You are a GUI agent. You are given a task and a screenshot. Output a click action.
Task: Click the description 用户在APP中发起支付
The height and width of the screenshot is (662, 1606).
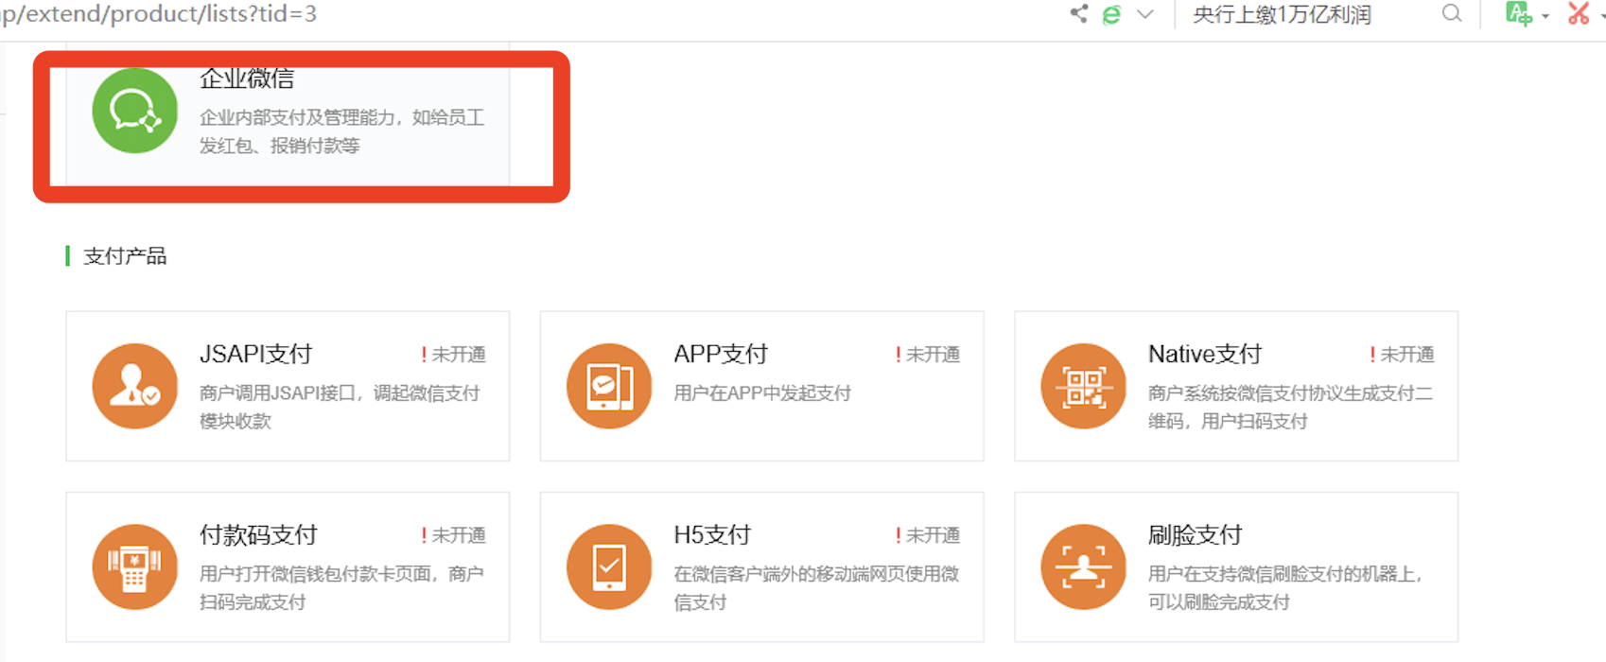pyautogui.click(x=762, y=393)
